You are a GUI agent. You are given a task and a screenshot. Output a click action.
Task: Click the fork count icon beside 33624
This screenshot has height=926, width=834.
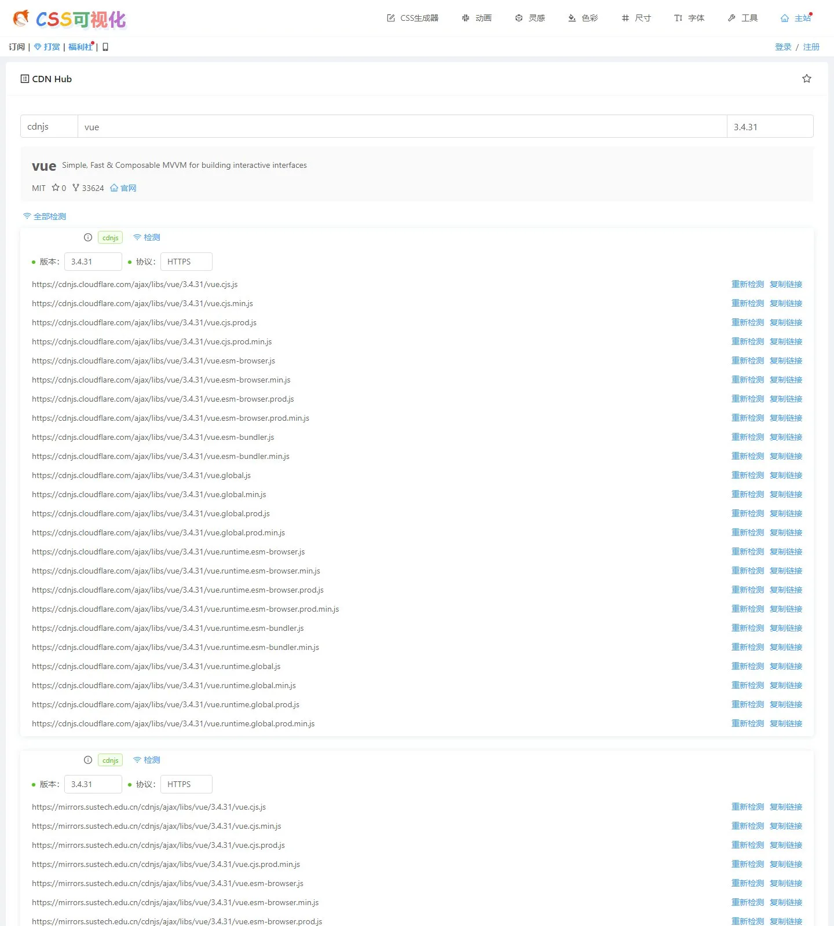click(x=76, y=188)
